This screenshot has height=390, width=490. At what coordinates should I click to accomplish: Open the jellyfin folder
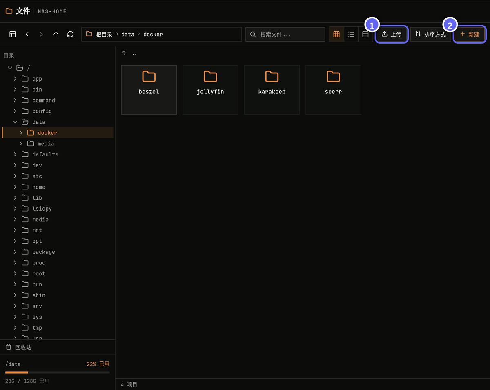[210, 90]
